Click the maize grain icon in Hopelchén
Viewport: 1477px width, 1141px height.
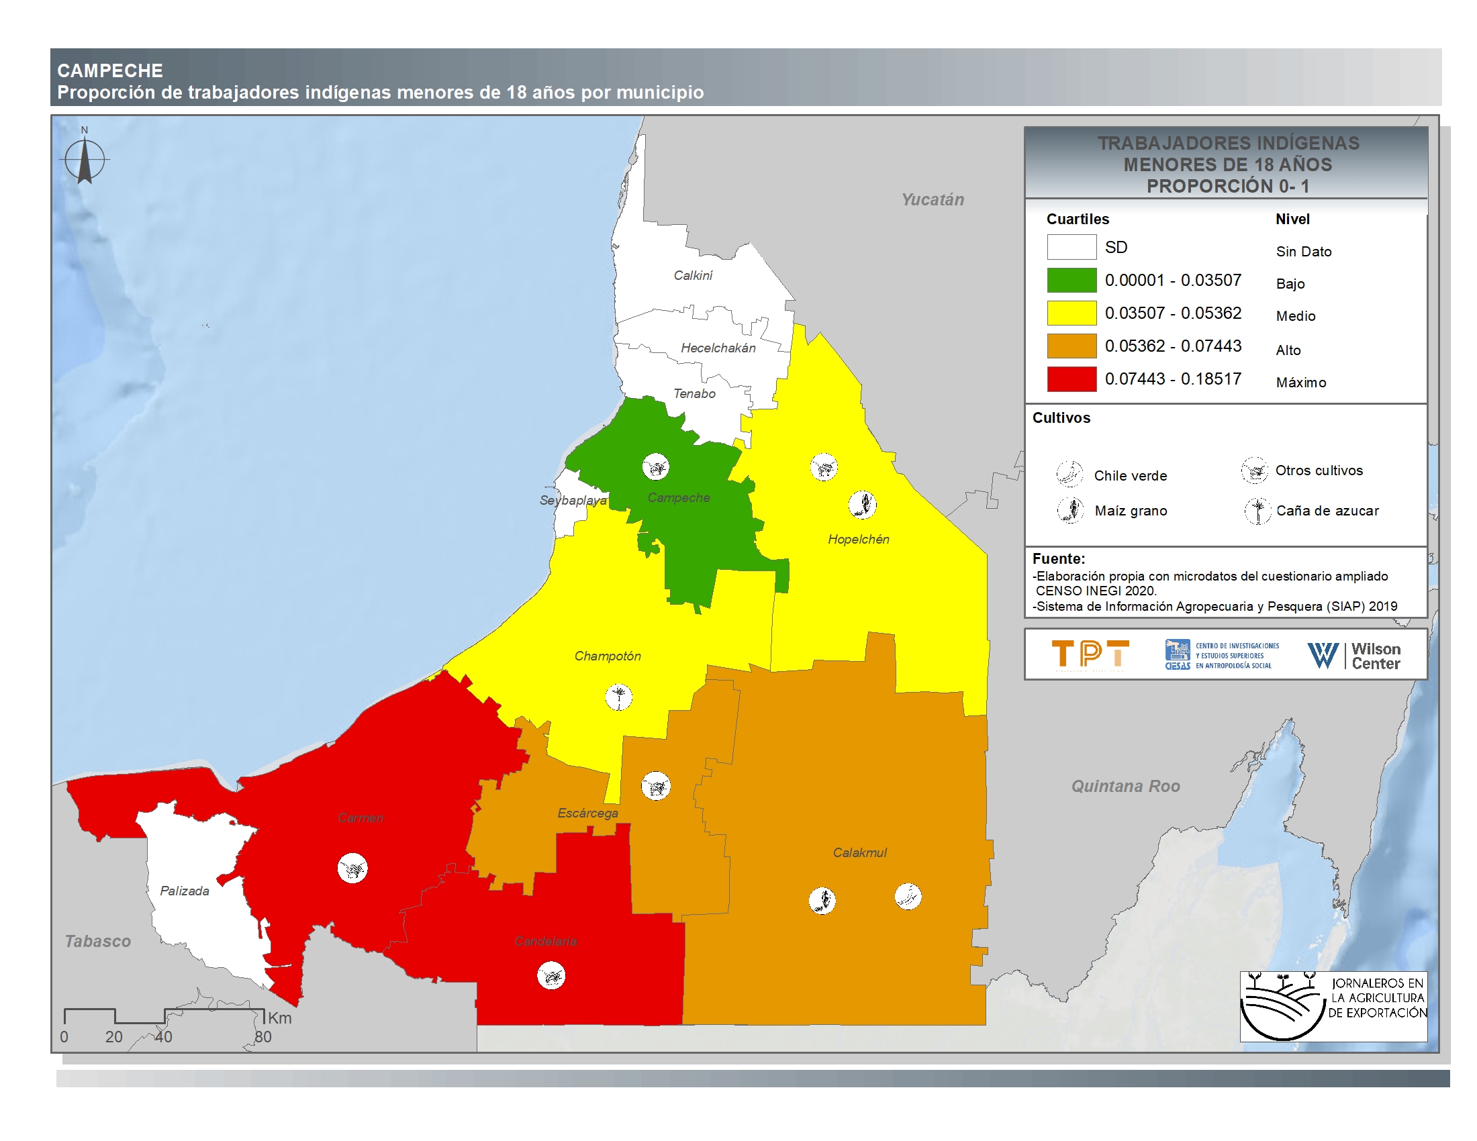[863, 504]
